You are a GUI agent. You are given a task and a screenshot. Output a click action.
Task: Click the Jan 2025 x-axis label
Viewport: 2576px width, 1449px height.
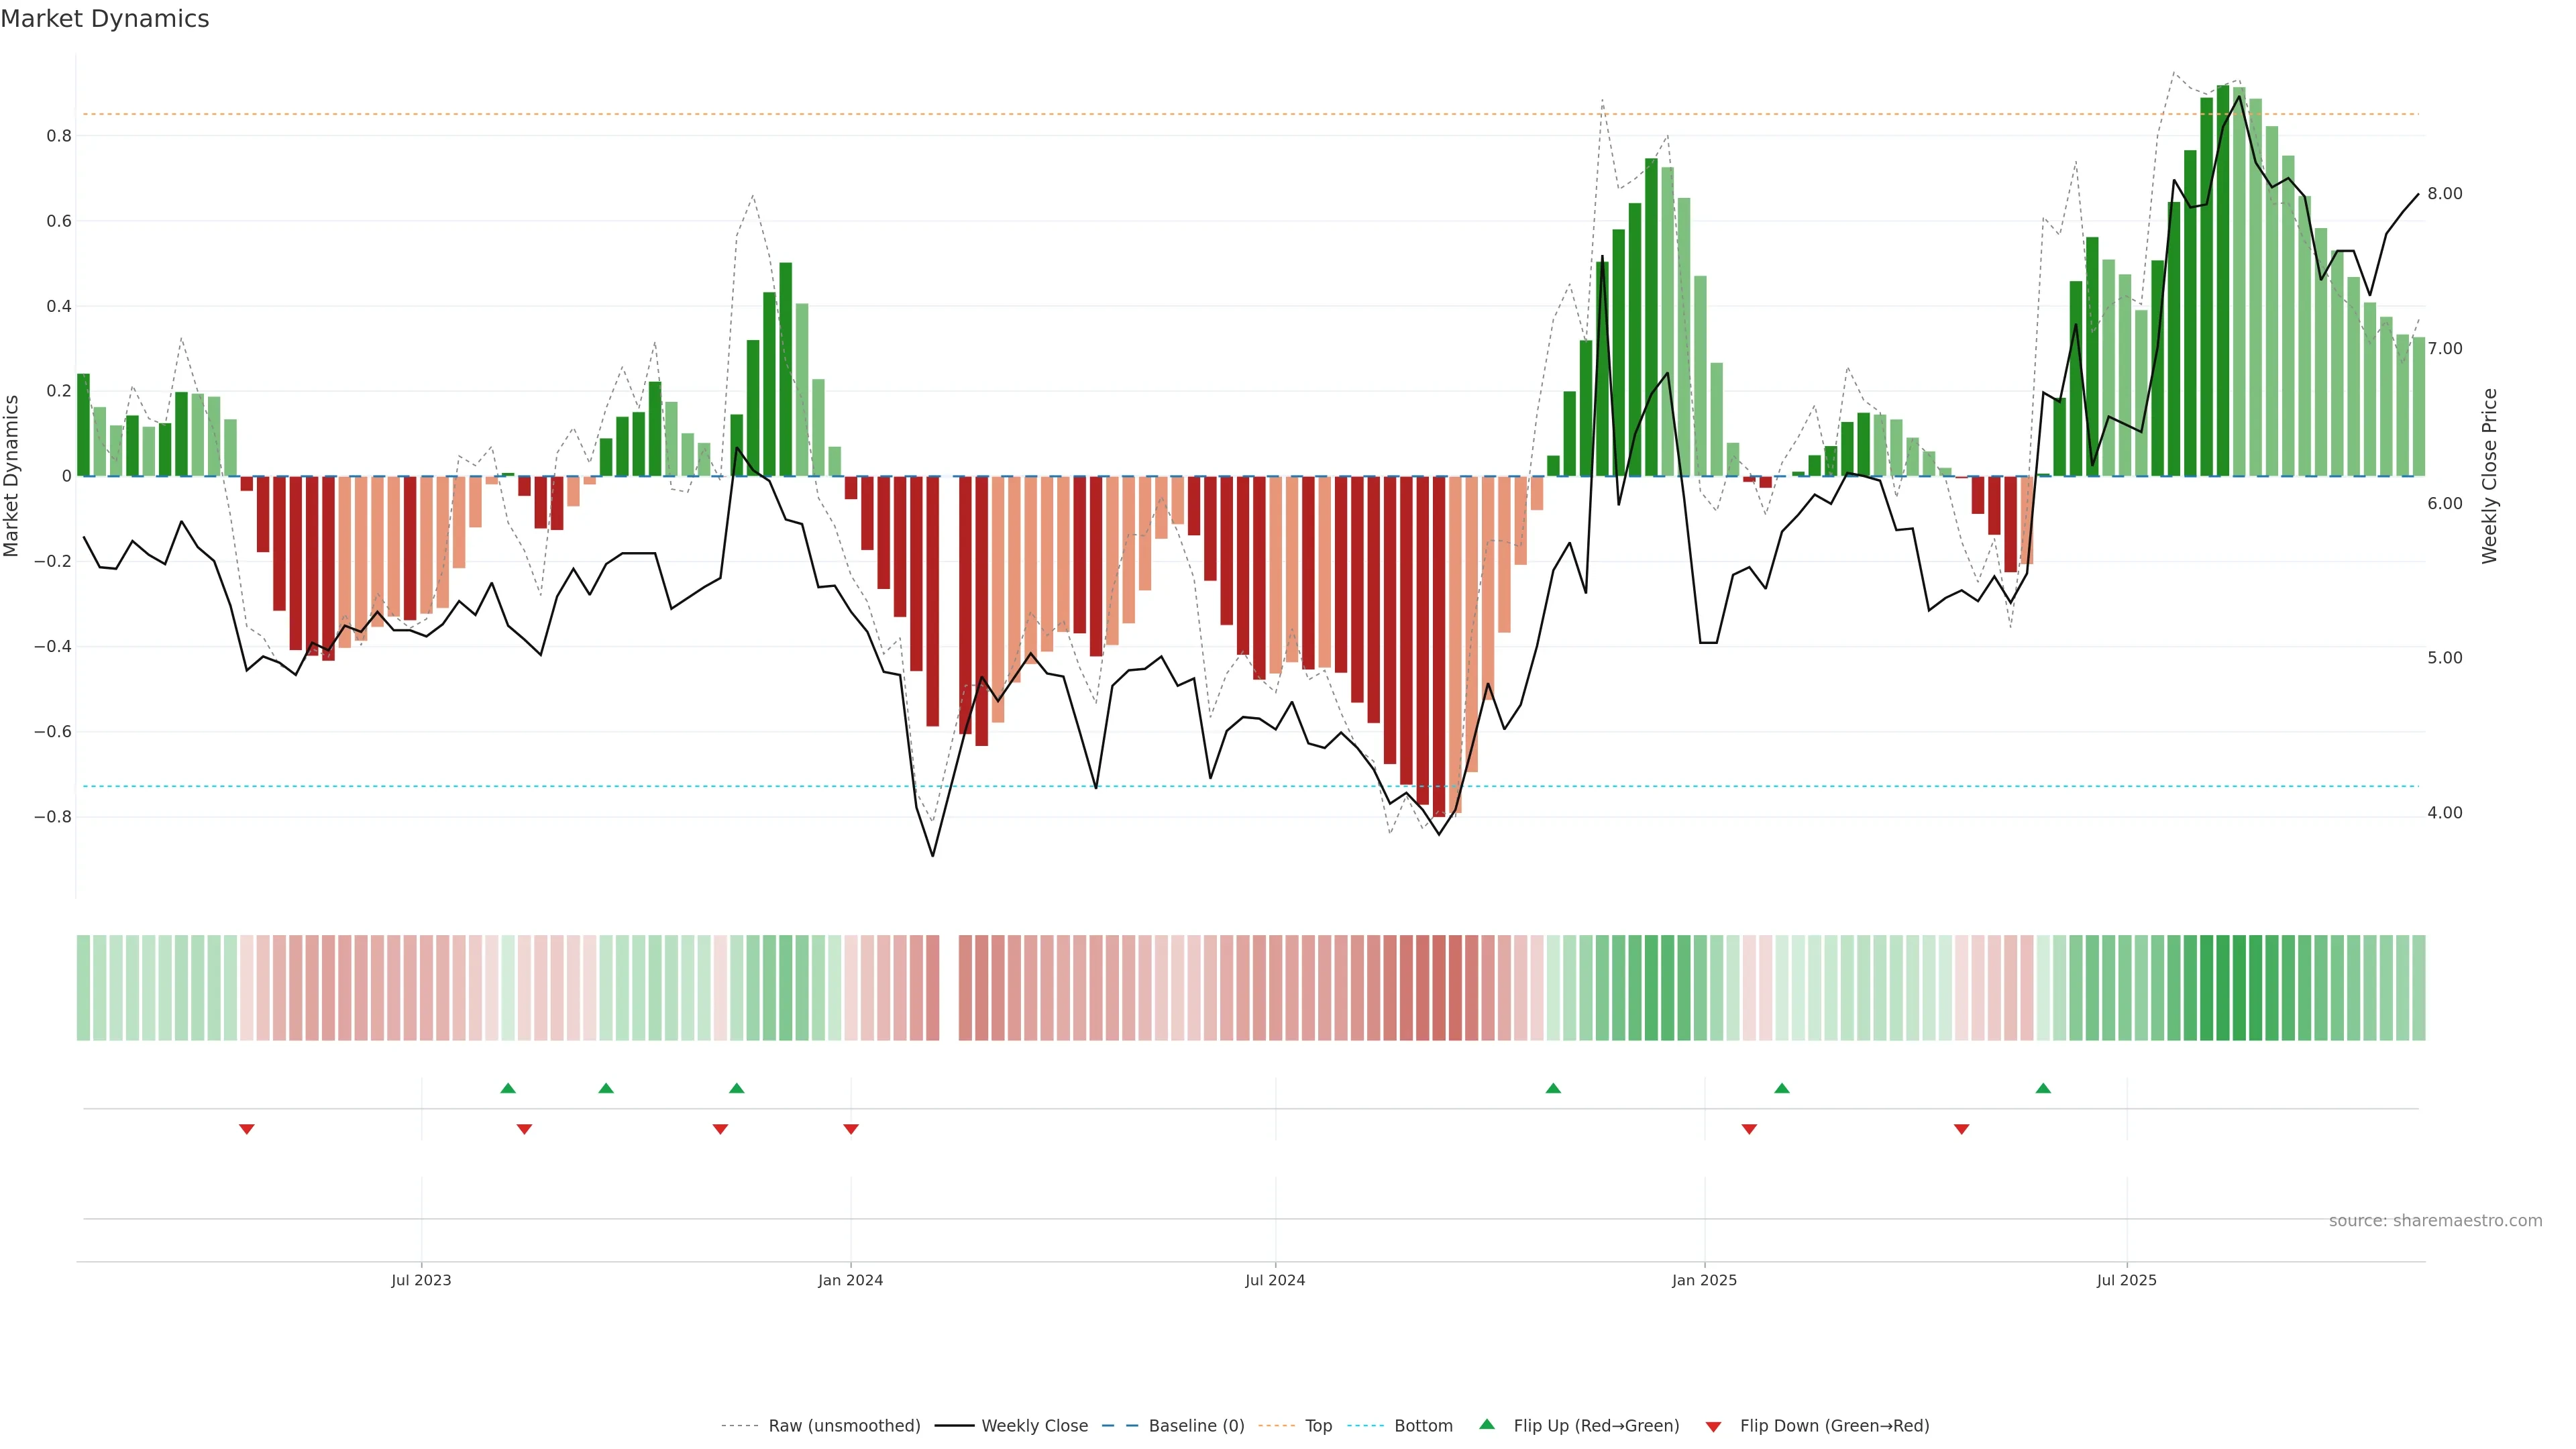click(1704, 1280)
